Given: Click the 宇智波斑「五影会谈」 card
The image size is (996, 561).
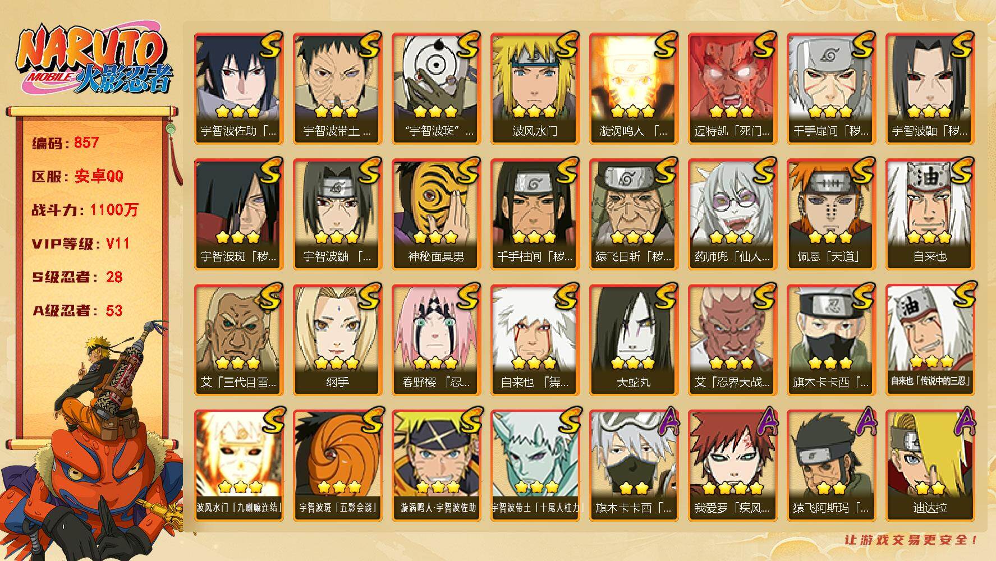Looking at the screenshot, I should 337,466.
